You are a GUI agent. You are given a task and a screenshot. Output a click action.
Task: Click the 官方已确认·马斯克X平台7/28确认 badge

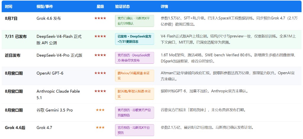coord(135,21)
